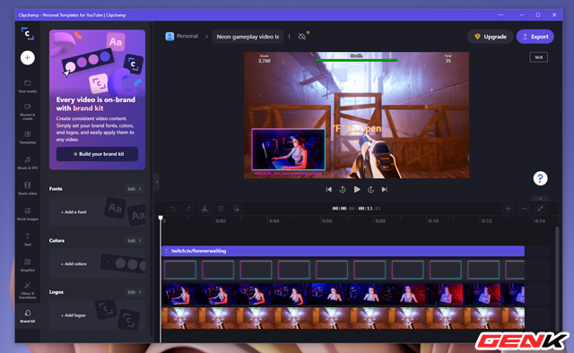Click Add logos
Screen dimensions: 574x353
click(73, 315)
